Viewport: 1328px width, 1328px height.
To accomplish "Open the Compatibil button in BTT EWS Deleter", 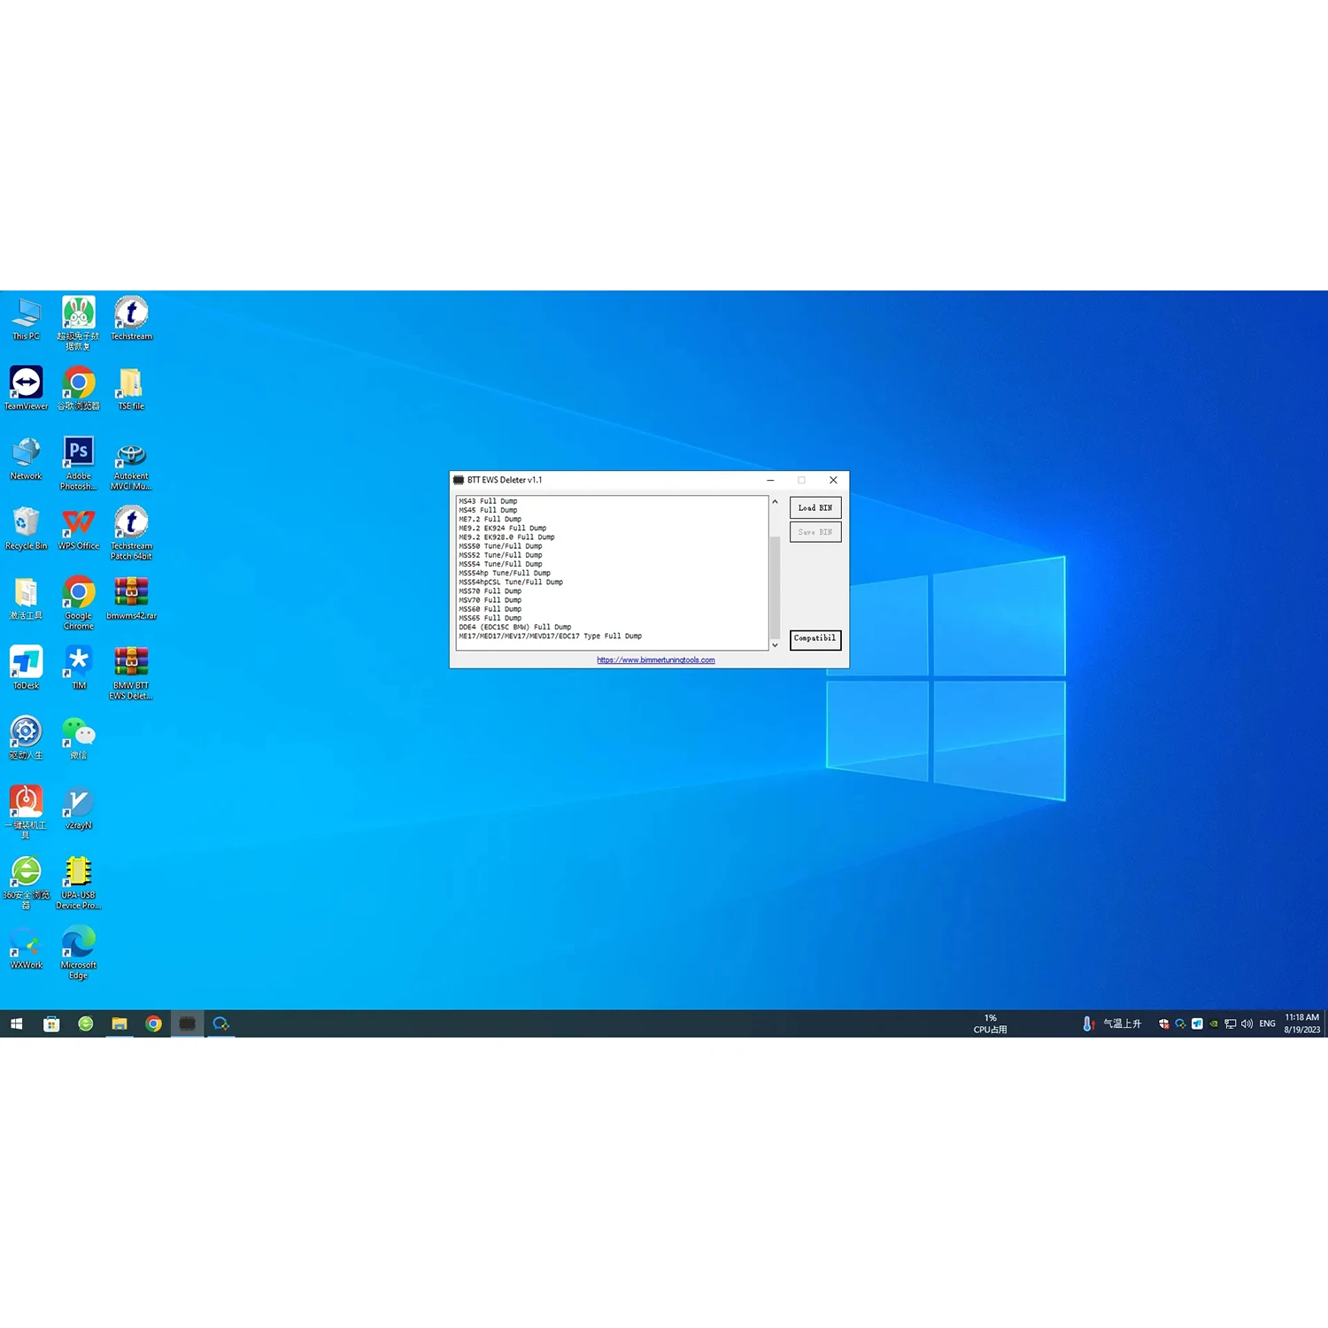I will [815, 638].
